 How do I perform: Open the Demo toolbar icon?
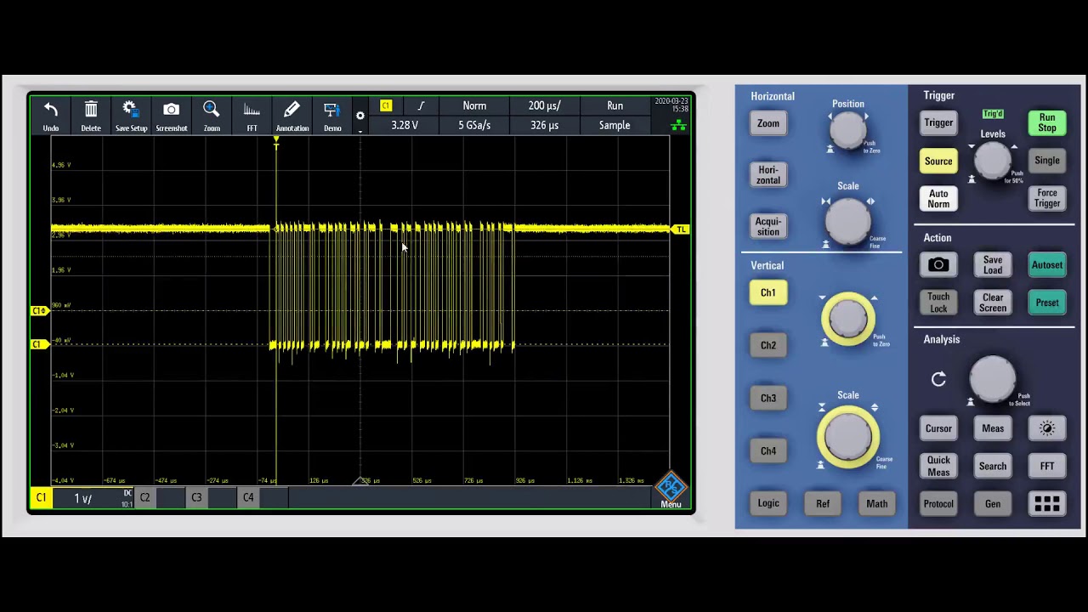click(331, 110)
